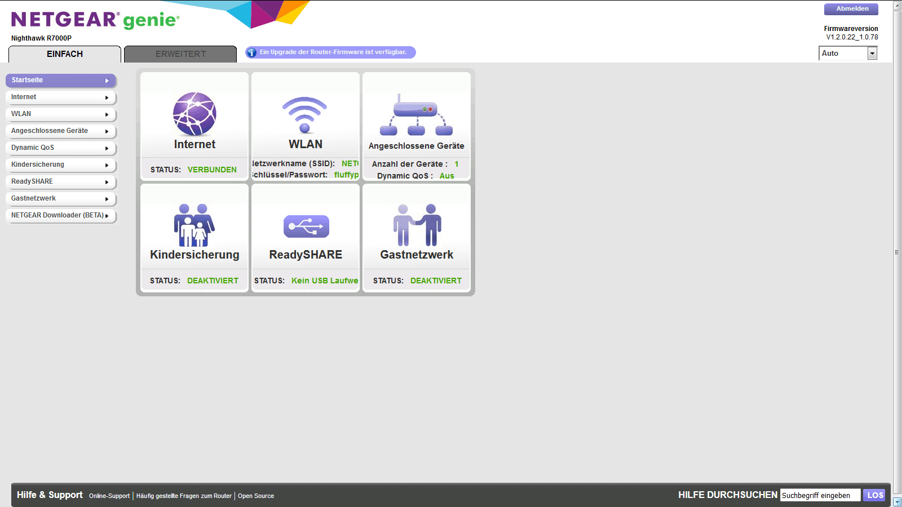This screenshot has height=507, width=902.
Task: Click the Kindersicherung DEAKTIVIERT status
Action: click(213, 281)
